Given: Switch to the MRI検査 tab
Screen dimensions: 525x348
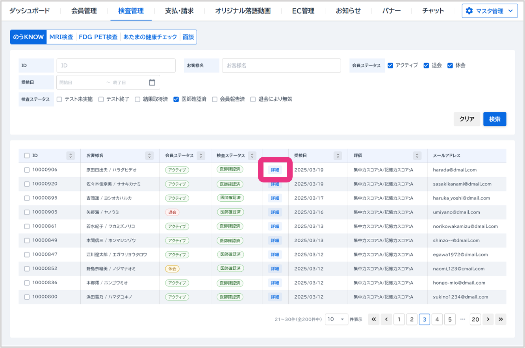Looking at the screenshot, I should 61,37.
